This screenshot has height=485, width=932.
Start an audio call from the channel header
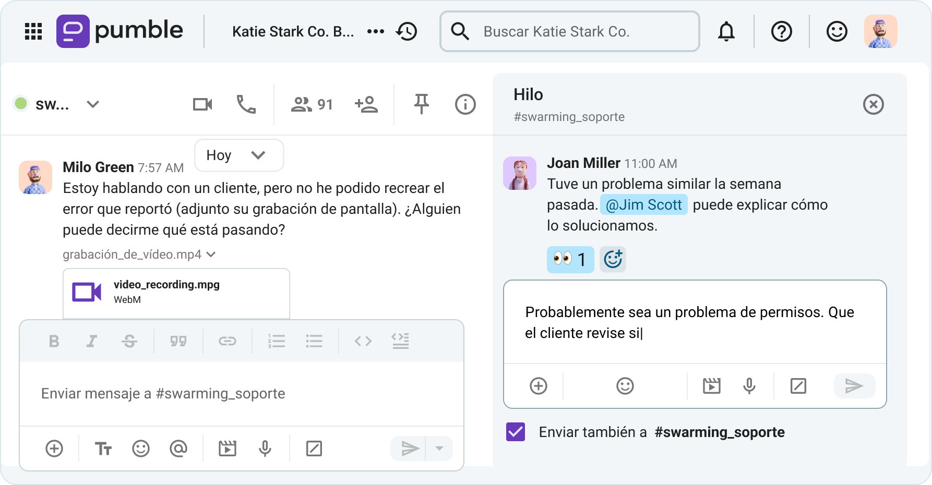click(x=246, y=104)
